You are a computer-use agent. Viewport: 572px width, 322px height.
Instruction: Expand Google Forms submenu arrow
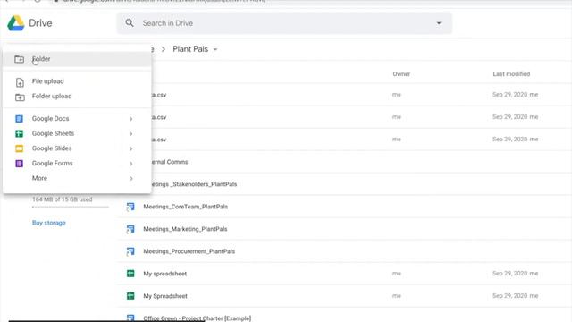[x=131, y=164]
